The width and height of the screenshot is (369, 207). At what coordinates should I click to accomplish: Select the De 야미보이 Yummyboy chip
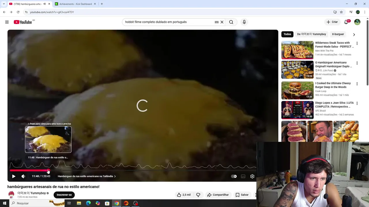[x=312, y=34]
